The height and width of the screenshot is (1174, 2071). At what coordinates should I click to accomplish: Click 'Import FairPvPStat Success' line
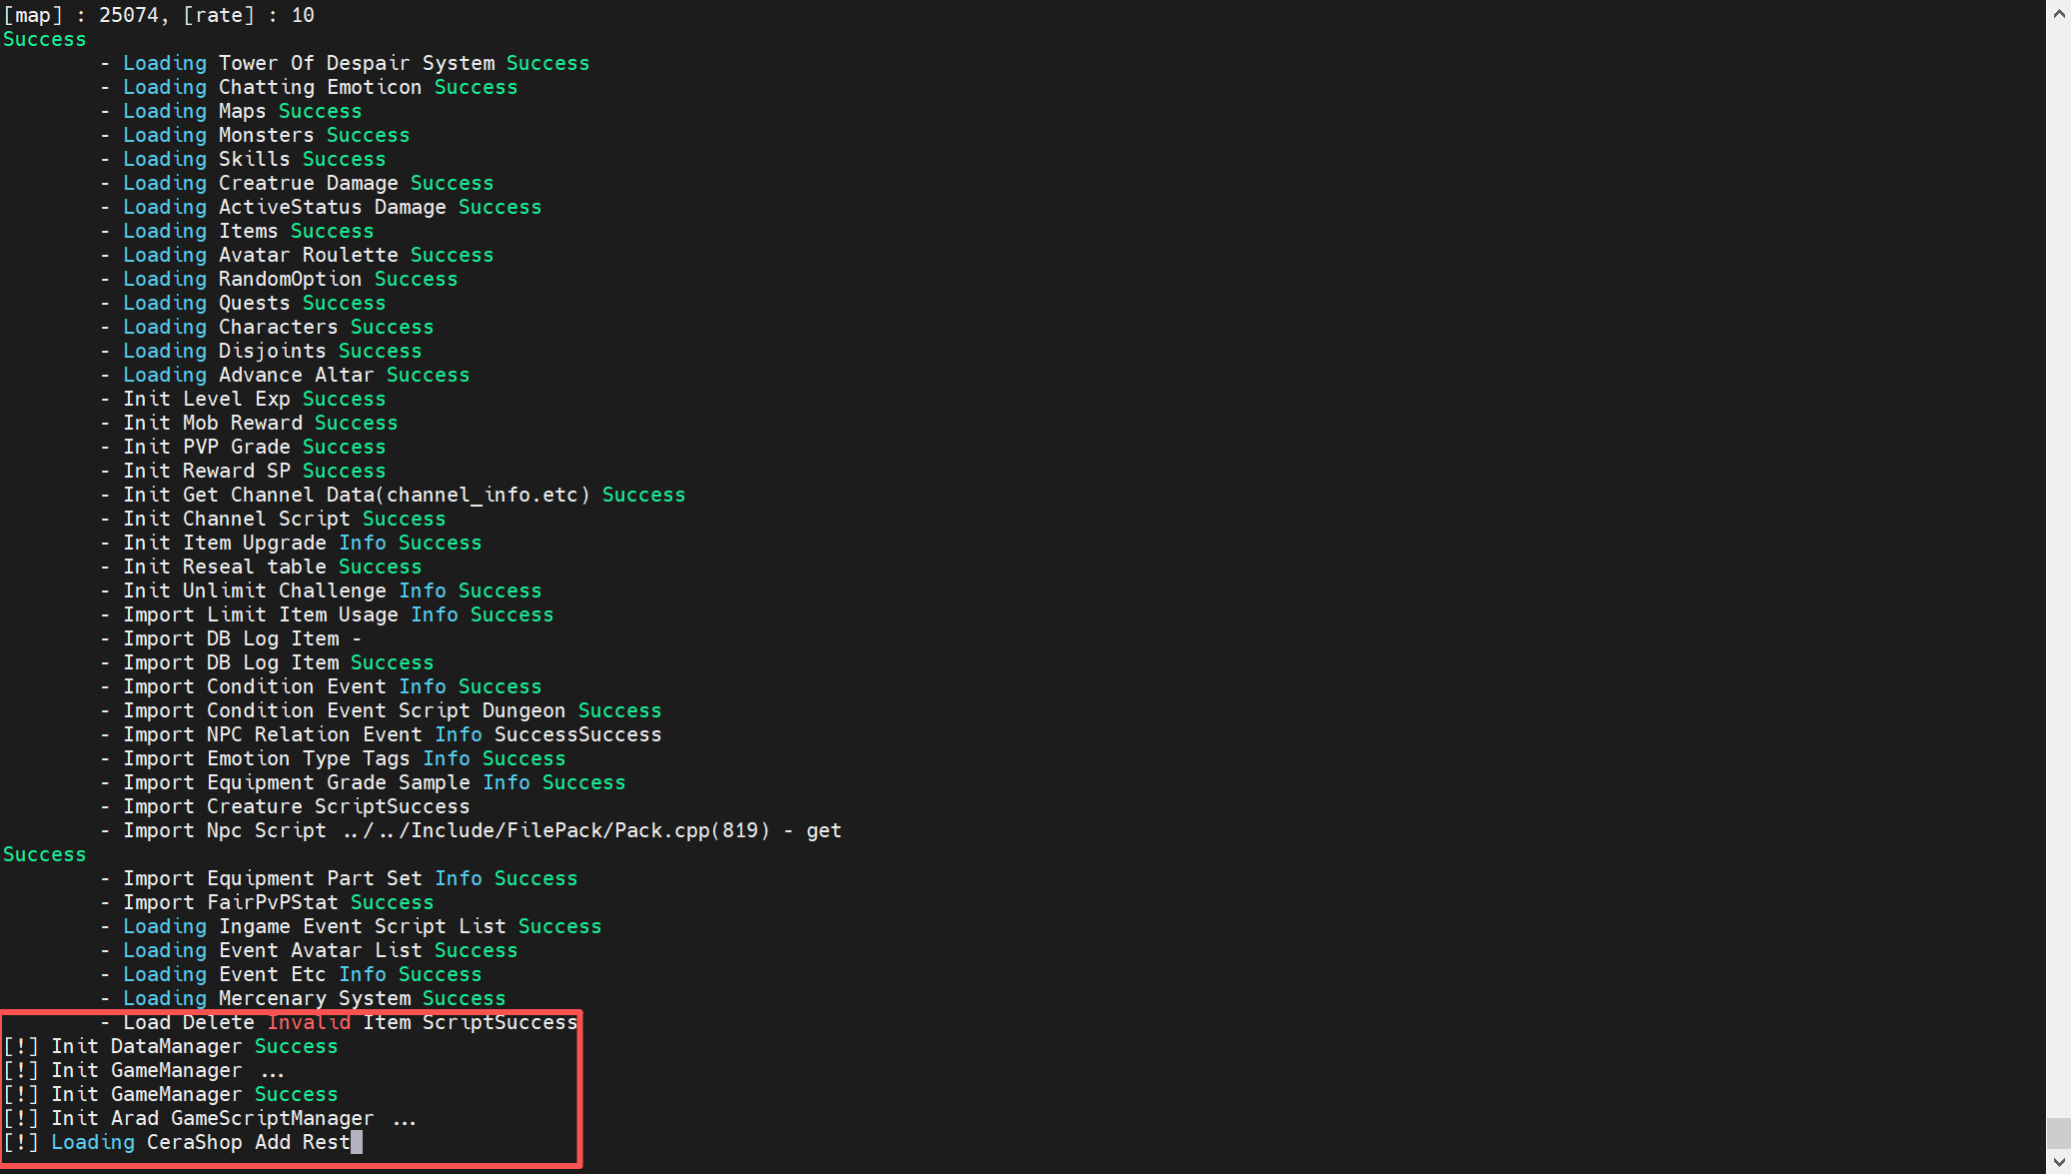pos(267,902)
